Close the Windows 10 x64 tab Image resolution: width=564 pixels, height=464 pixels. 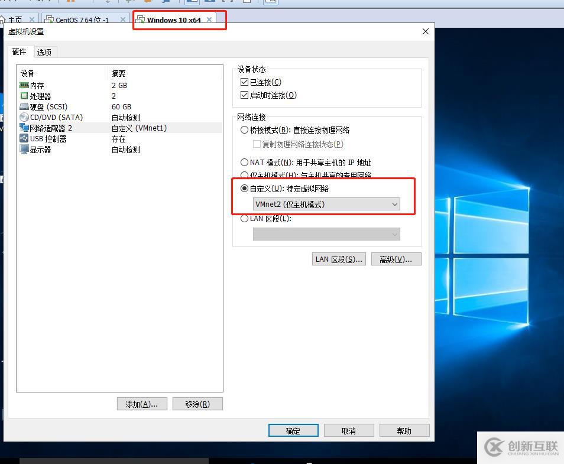tap(209, 20)
